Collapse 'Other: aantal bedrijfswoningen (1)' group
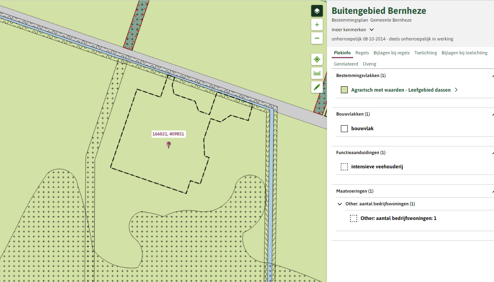The width and height of the screenshot is (494, 282). [x=340, y=204]
